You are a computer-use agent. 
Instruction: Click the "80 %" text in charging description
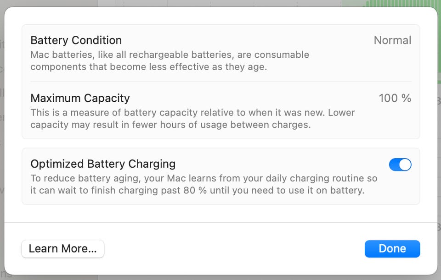[195, 190]
